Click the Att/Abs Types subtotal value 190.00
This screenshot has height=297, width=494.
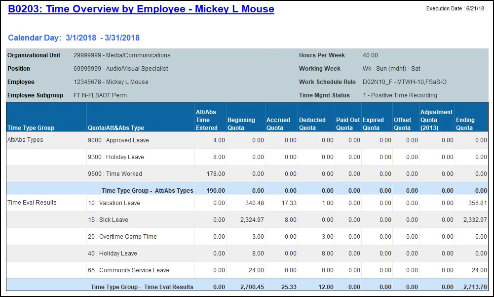pyautogui.click(x=215, y=191)
